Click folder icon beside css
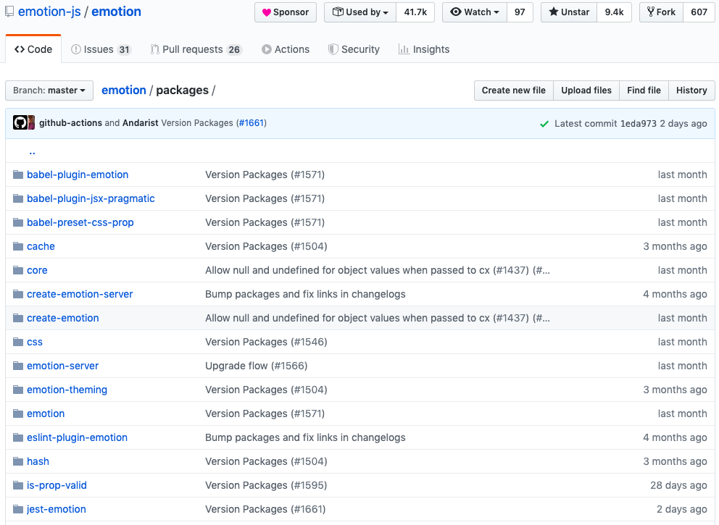 point(18,342)
